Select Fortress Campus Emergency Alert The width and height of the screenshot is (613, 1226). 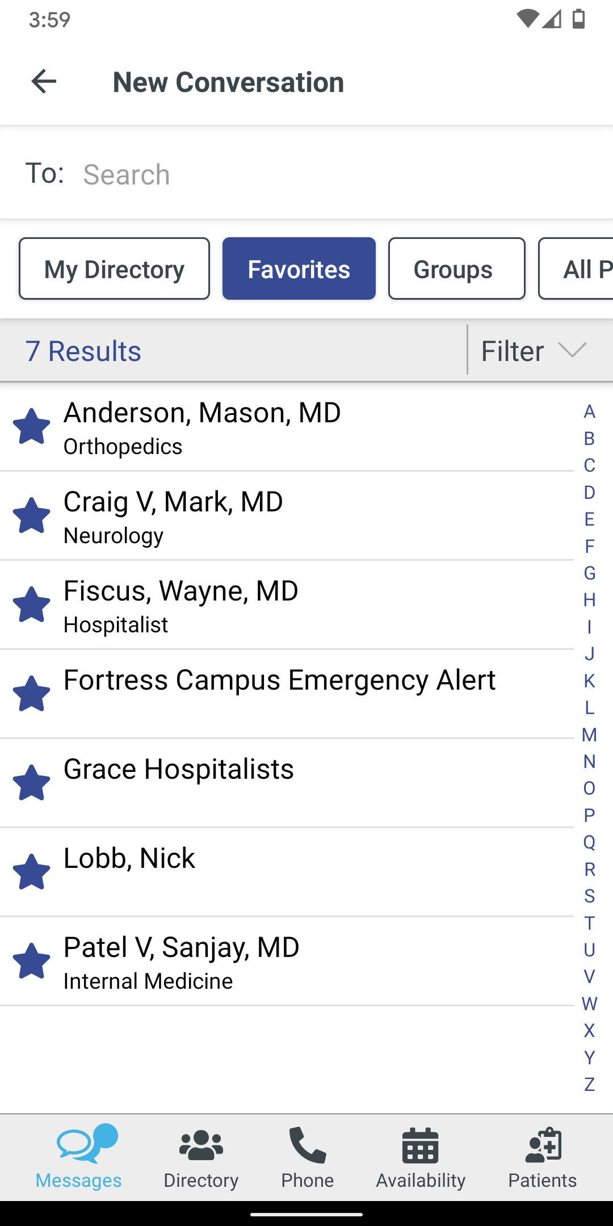click(287, 694)
